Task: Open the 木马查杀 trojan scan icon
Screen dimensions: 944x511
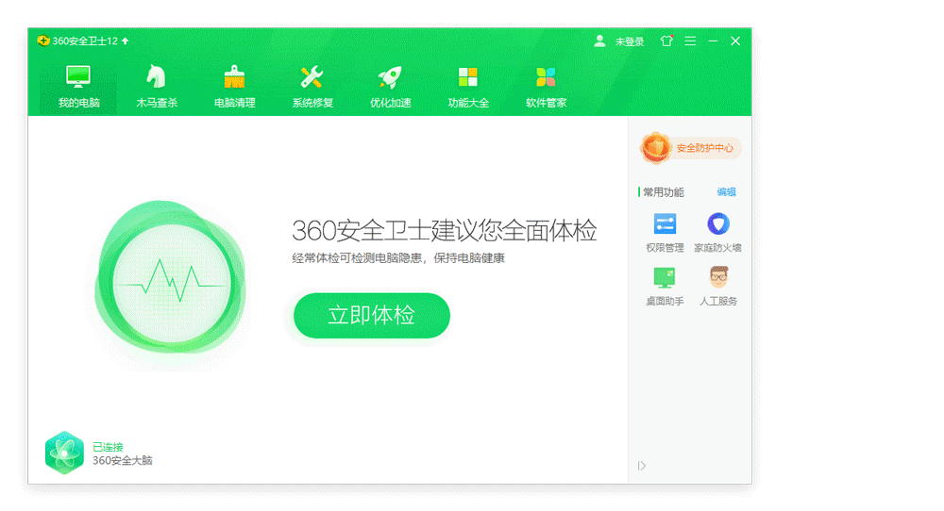Action: [x=156, y=77]
